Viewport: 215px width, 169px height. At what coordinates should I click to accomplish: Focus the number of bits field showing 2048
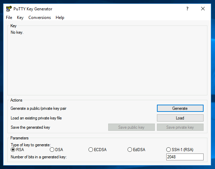pyautogui.click(x=185, y=157)
